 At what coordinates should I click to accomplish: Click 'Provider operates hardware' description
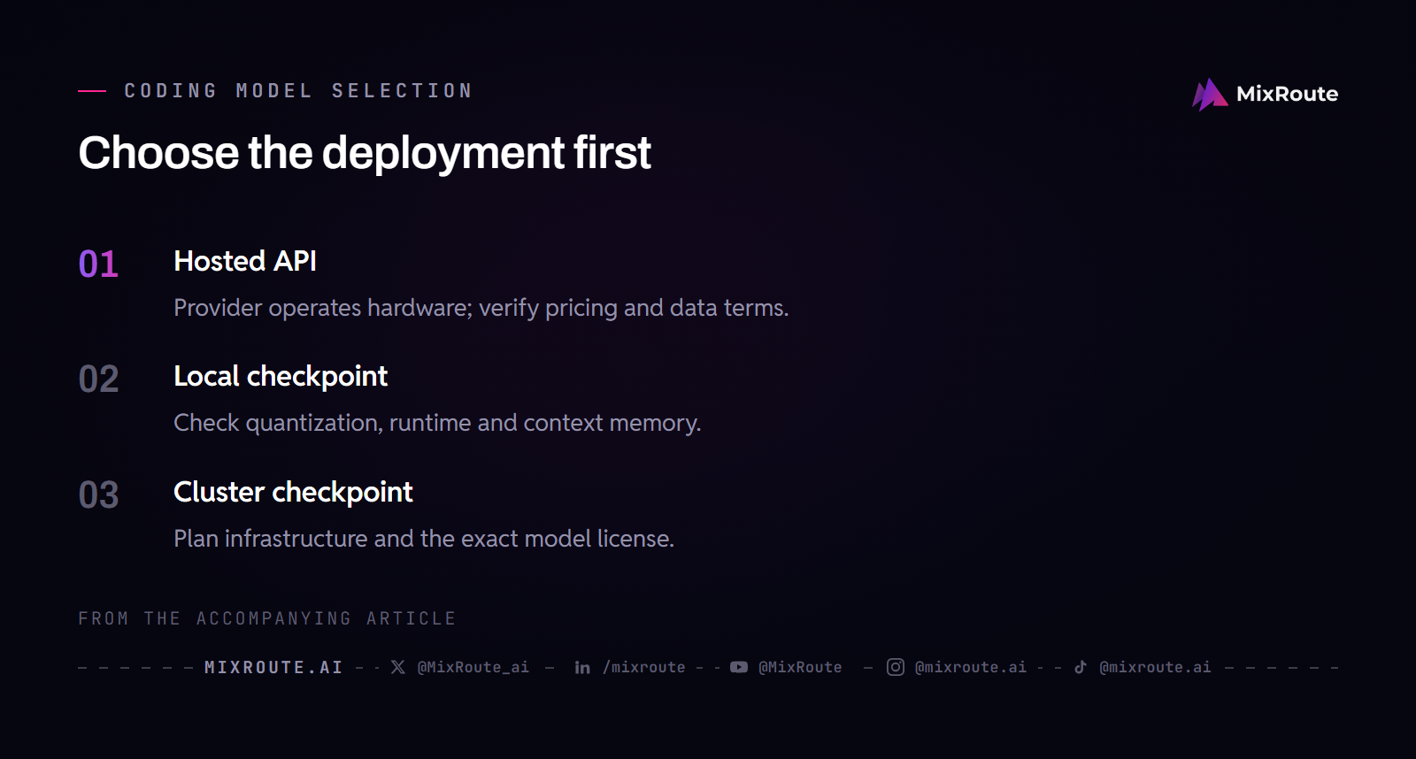481,308
